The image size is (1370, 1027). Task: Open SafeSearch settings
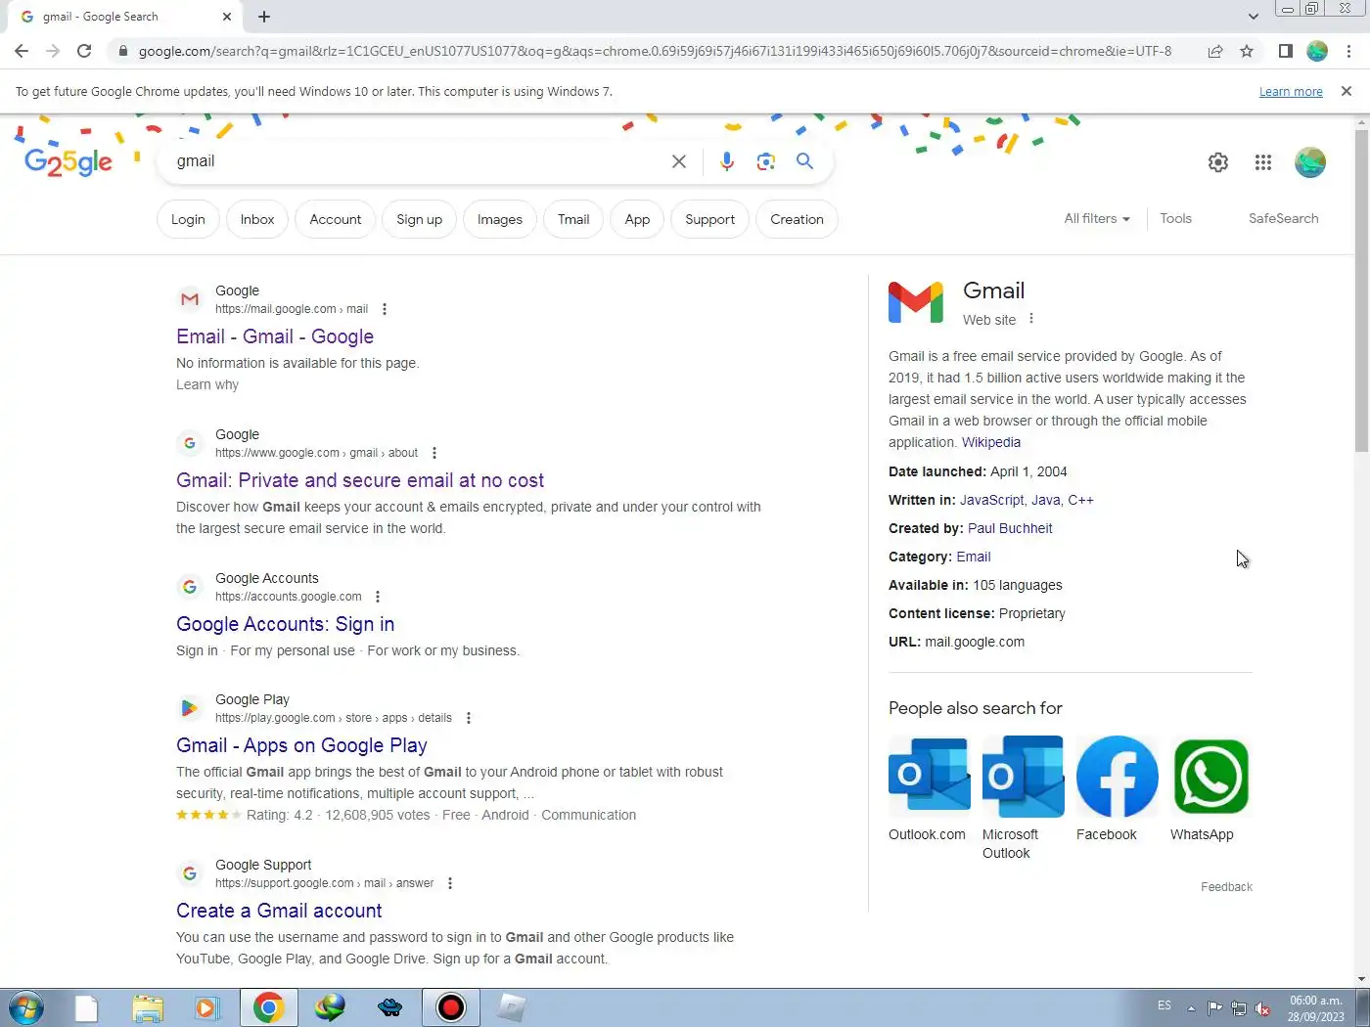pyautogui.click(x=1284, y=218)
